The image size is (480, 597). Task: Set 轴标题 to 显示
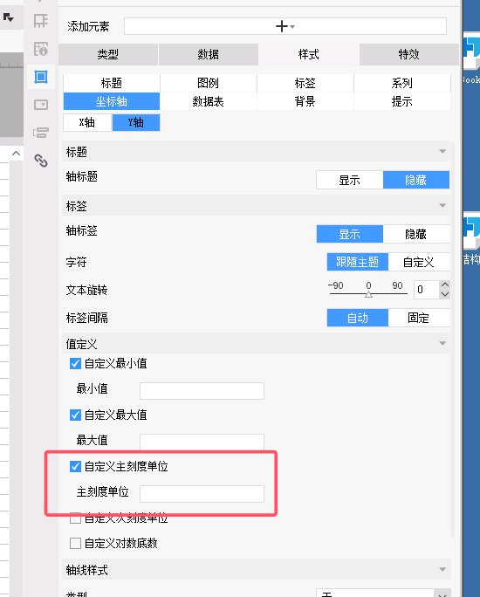point(349,180)
